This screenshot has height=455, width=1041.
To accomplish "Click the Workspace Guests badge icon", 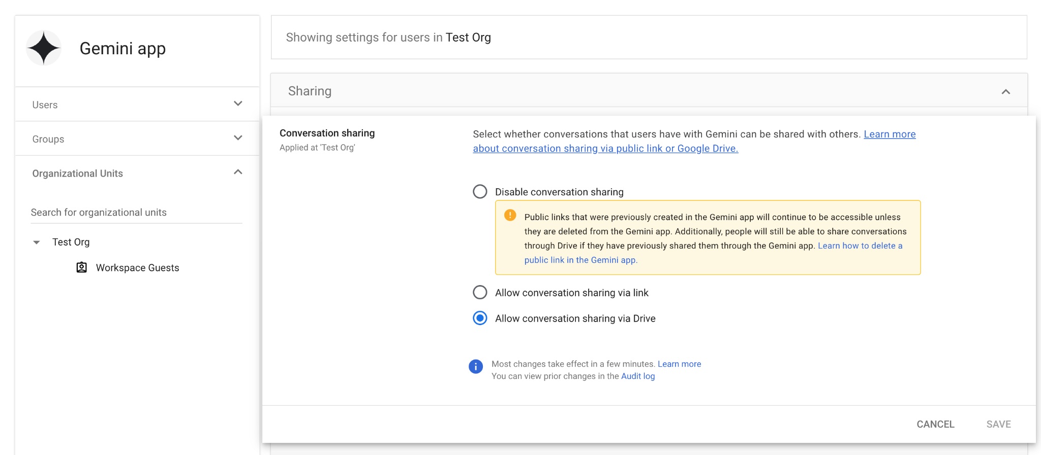I will pyautogui.click(x=81, y=267).
